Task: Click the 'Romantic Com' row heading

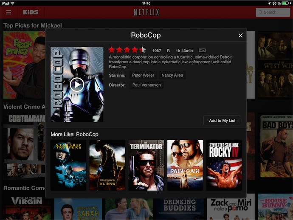Action: [x=24, y=188]
